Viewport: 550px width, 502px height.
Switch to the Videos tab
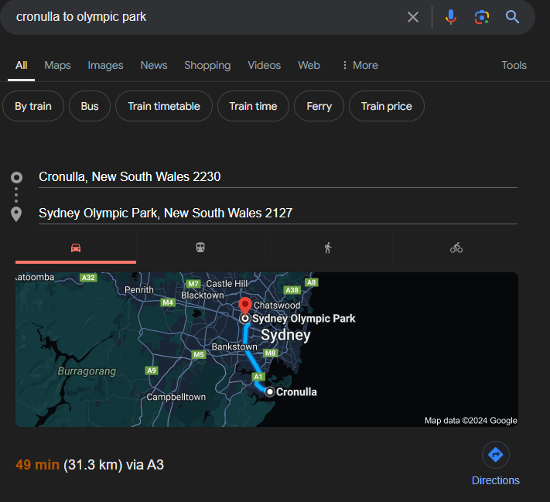265,65
